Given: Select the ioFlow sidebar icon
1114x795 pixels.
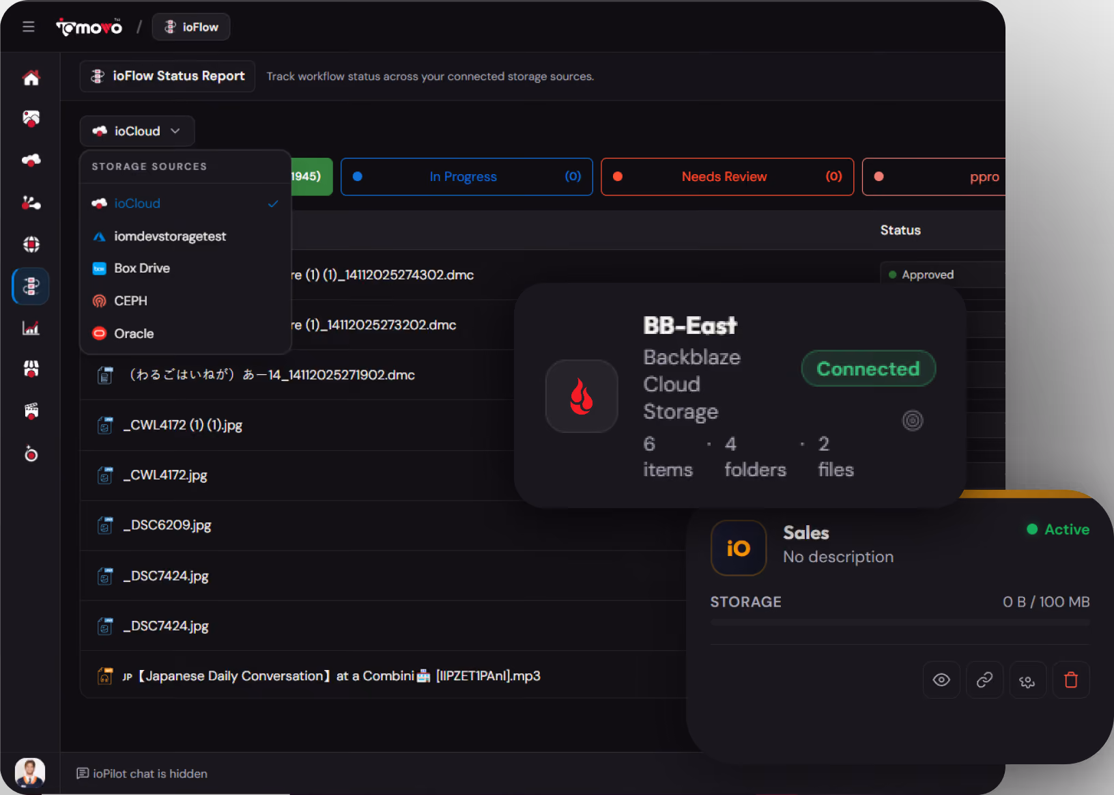Looking at the screenshot, I should point(31,286).
